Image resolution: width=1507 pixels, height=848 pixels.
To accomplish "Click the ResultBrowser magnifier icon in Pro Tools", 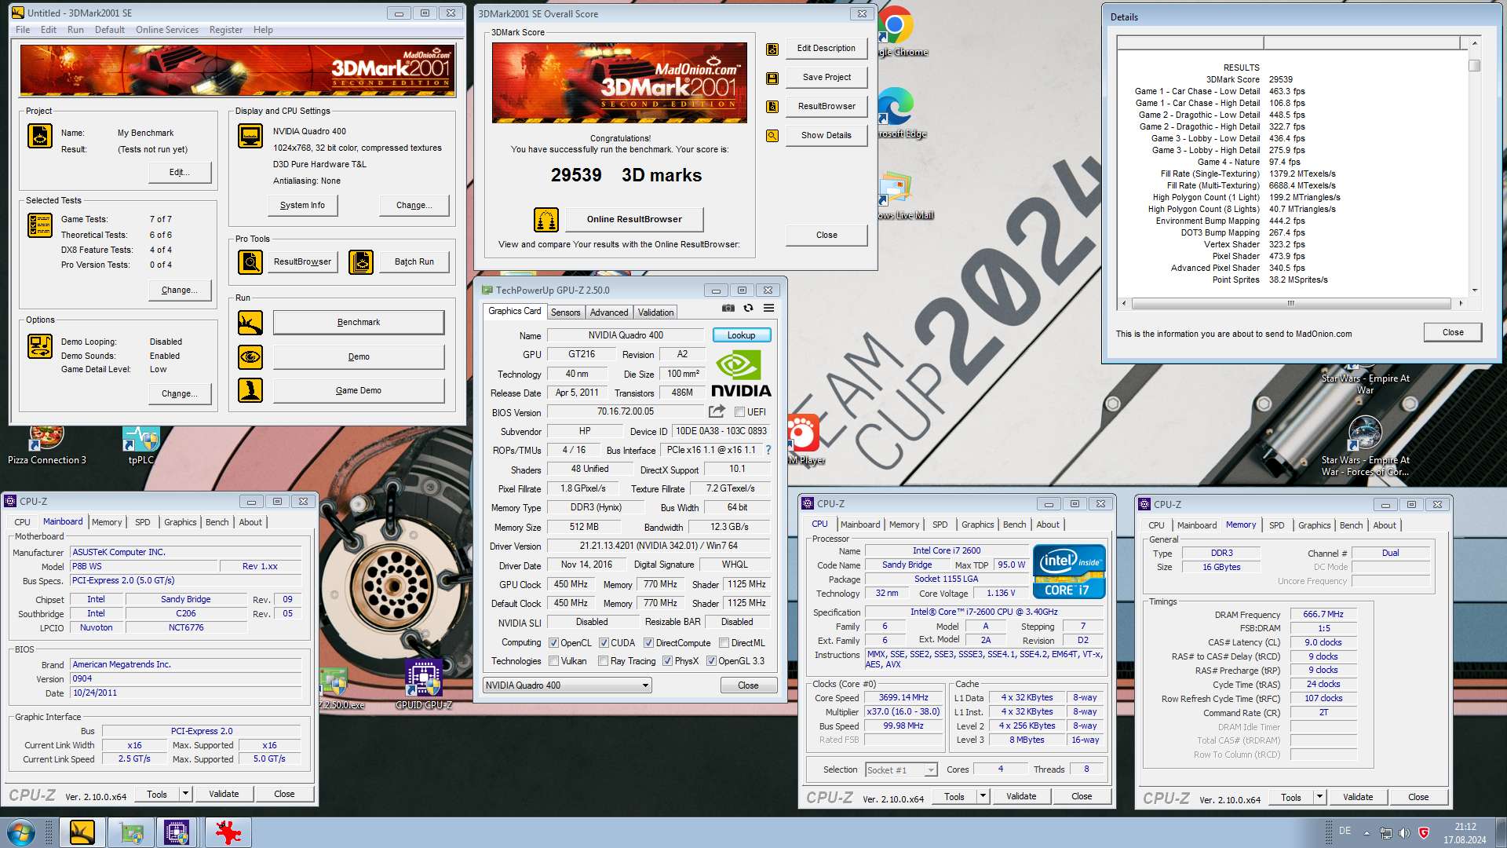I will pyautogui.click(x=250, y=262).
